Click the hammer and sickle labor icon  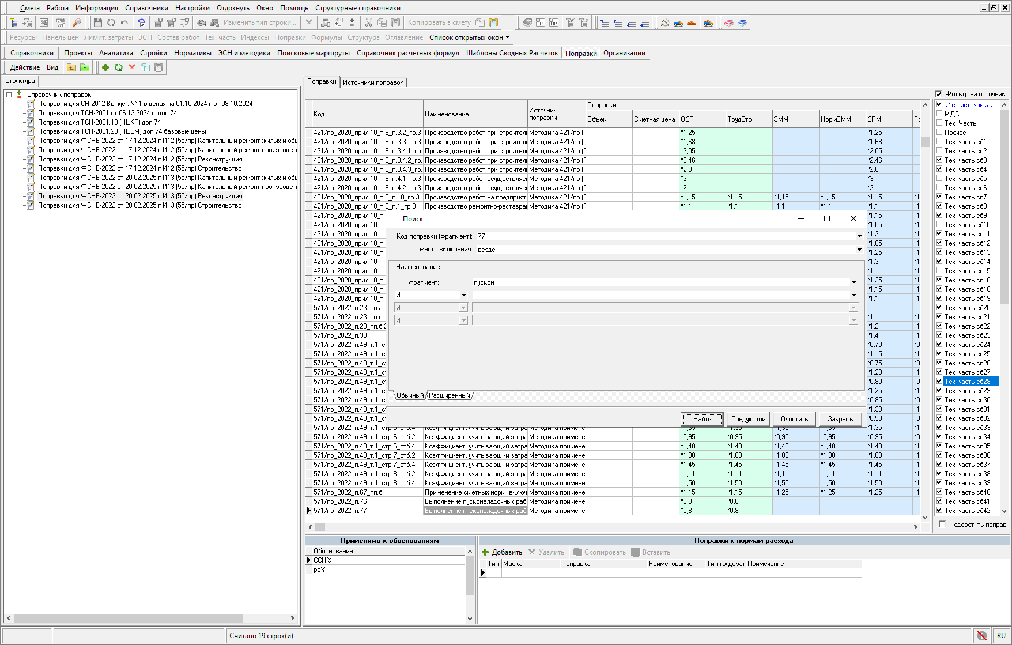665,22
